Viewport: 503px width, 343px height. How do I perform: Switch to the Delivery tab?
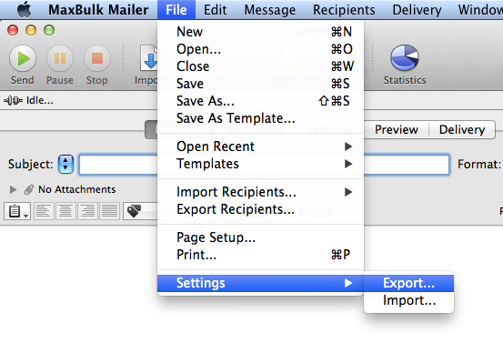(462, 129)
